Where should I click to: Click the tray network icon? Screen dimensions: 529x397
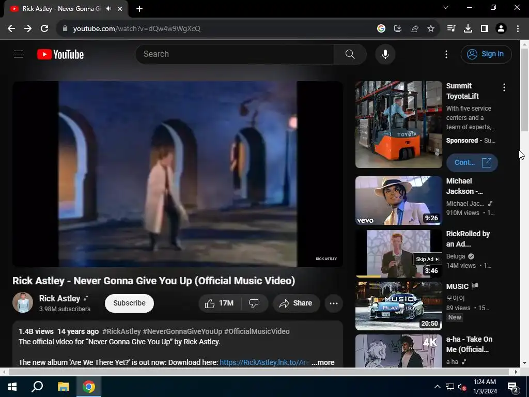[450, 387]
